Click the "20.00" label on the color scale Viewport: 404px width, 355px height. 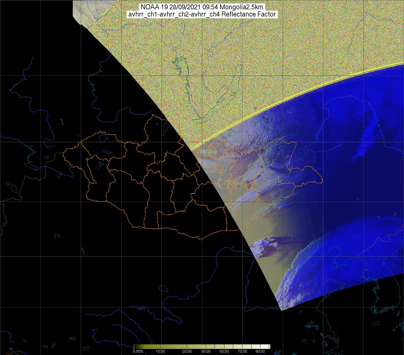pyautogui.click(x=187, y=351)
